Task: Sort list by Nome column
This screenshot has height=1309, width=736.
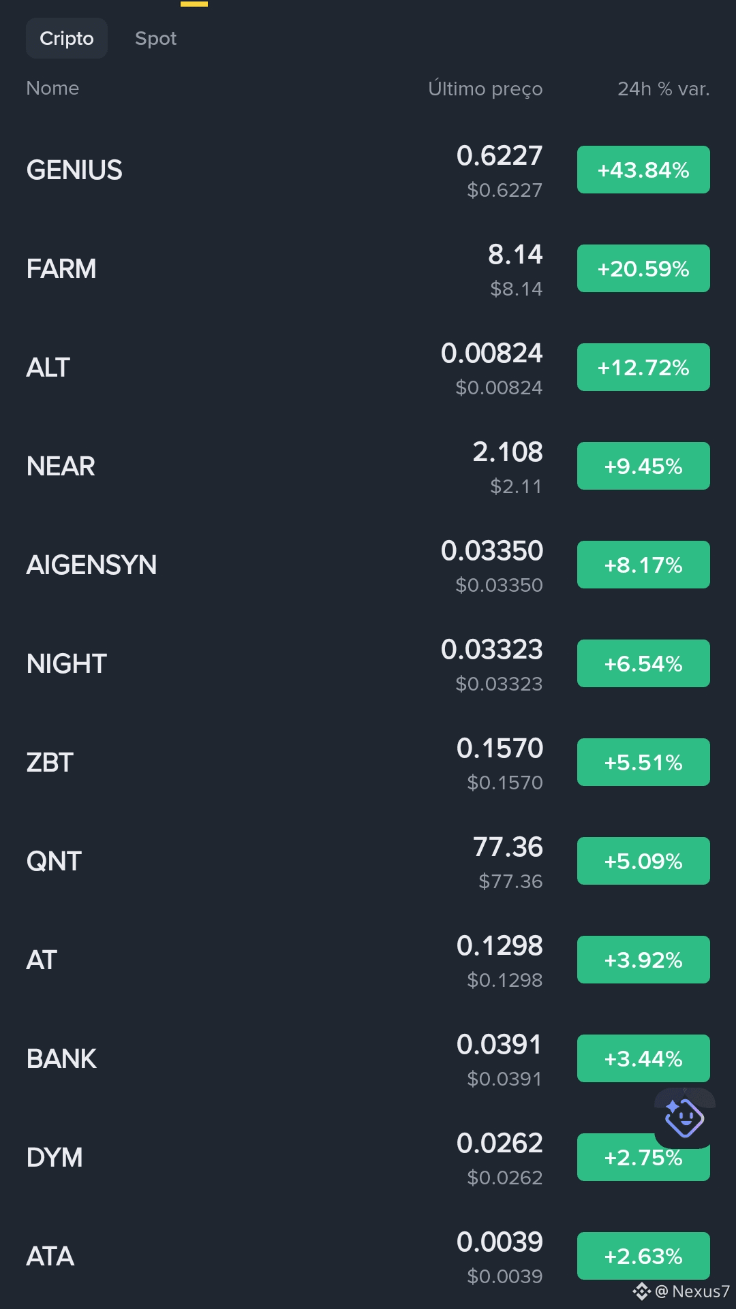Action: tap(52, 89)
